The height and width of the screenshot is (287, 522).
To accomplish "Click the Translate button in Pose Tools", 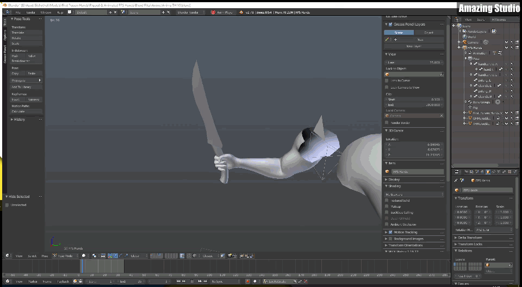I will pos(26,33).
